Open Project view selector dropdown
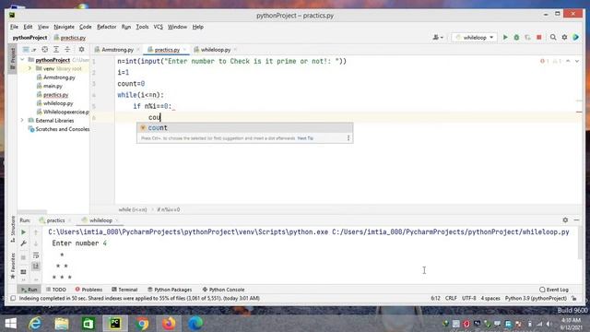This screenshot has height=332, width=590. pos(29,49)
